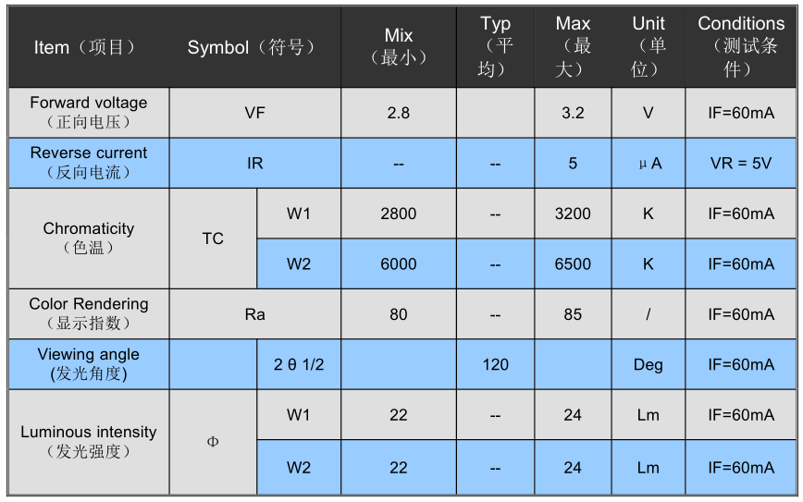
Task: Select the 6500 maximum color temperature cell
Action: (x=573, y=264)
